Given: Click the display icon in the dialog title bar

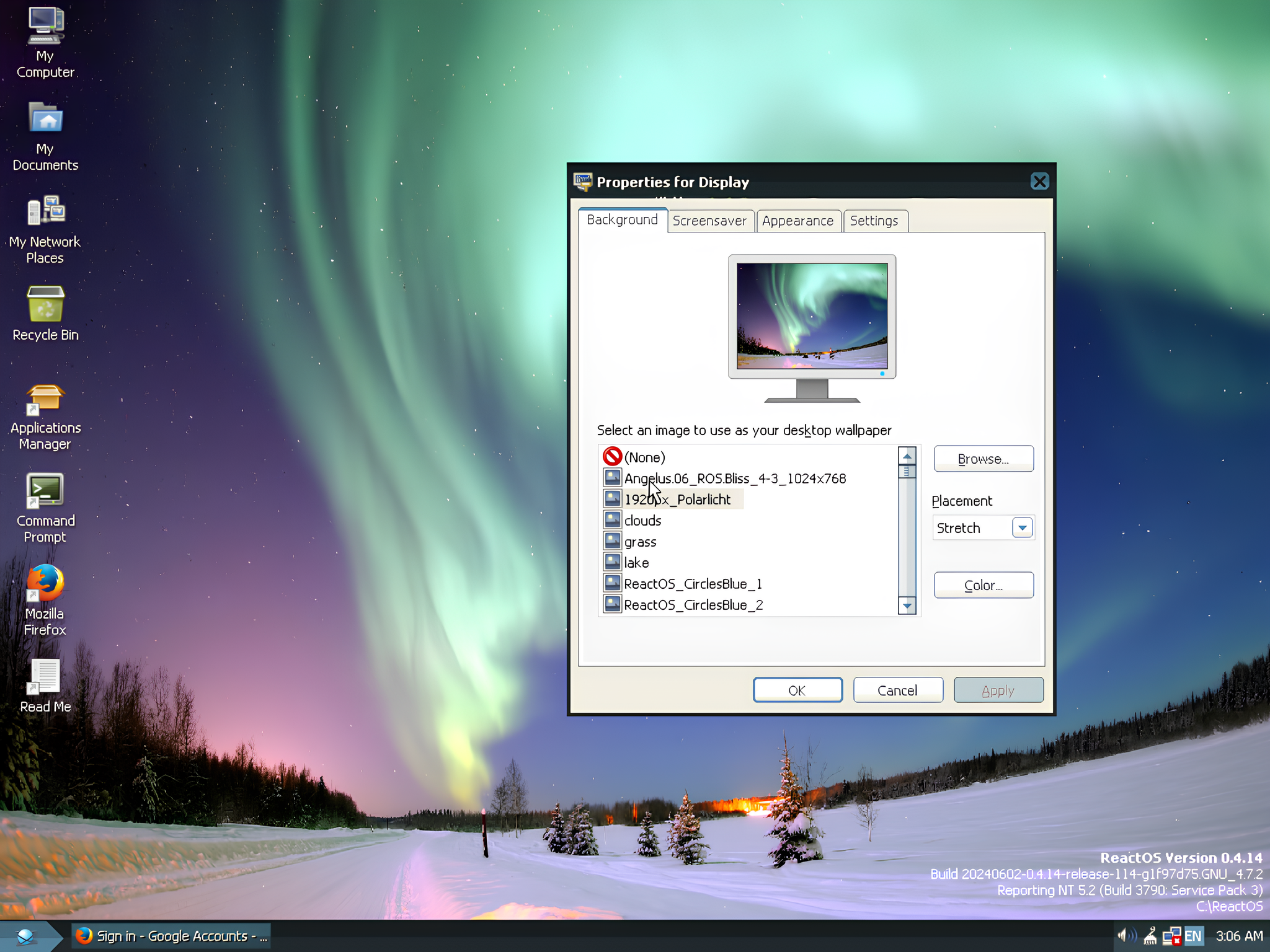Looking at the screenshot, I should click(x=582, y=182).
